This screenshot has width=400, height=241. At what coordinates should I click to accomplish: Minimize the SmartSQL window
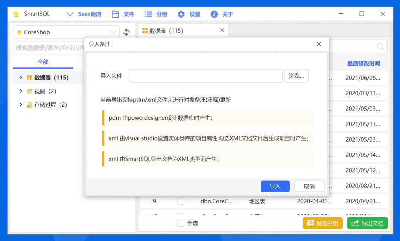[x=341, y=14]
